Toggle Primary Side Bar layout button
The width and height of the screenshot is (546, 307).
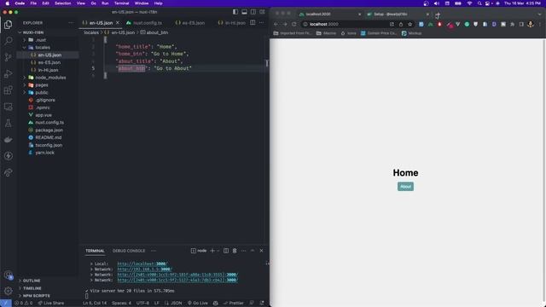(235, 12)
